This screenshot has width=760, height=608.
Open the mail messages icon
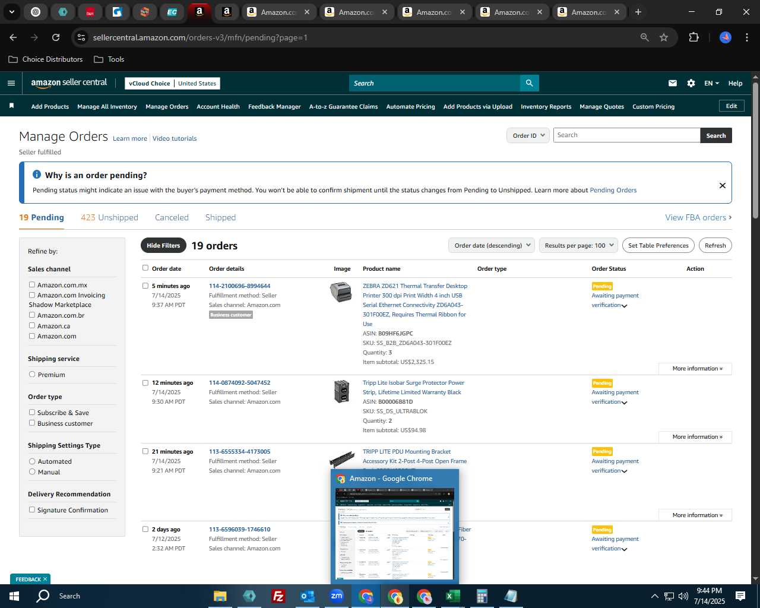[x=672, y=83]
